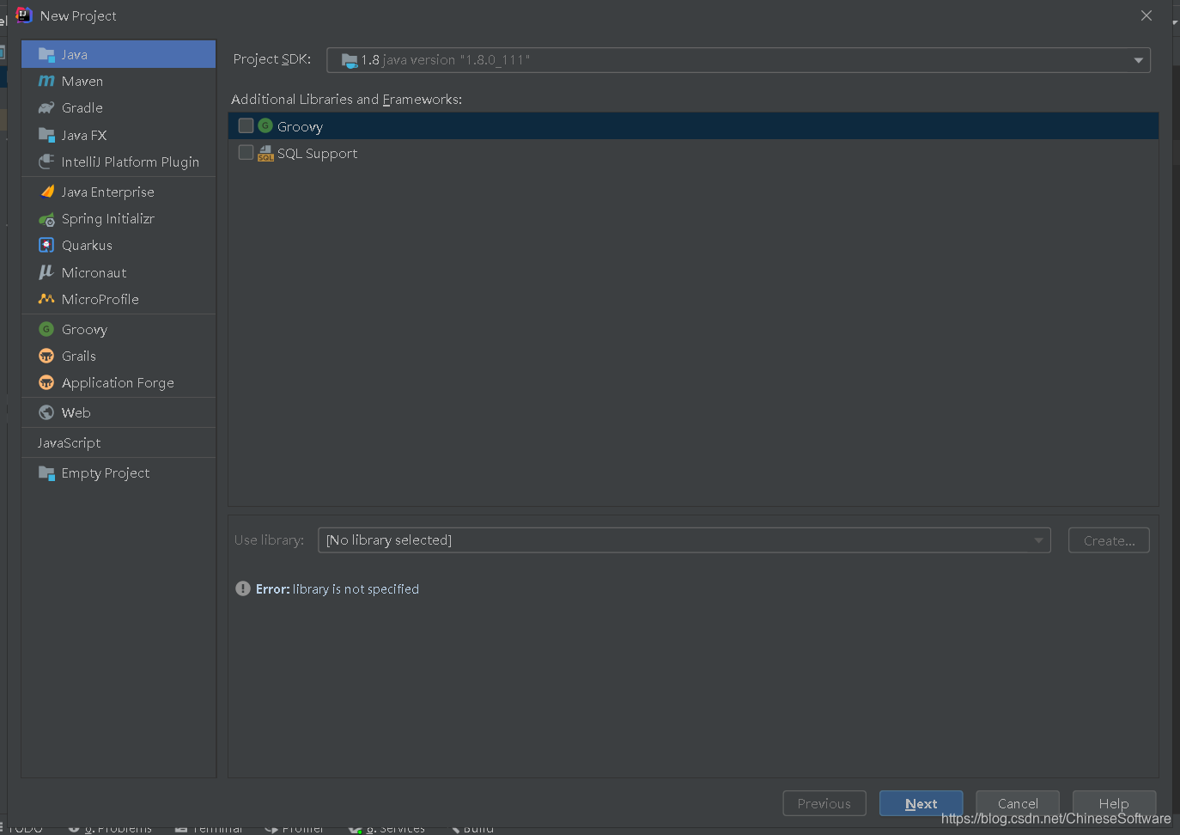Screen dimensions: 1180x835
Task: Select the Empty Project list entry
Action: [119, 472]
